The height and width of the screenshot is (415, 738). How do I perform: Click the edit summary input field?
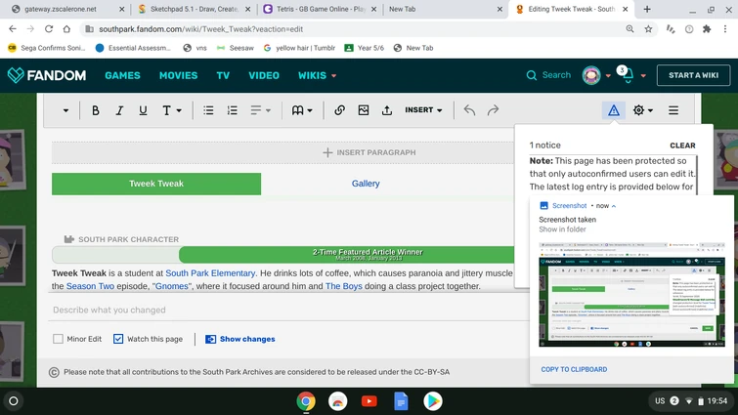coord(289,311)
